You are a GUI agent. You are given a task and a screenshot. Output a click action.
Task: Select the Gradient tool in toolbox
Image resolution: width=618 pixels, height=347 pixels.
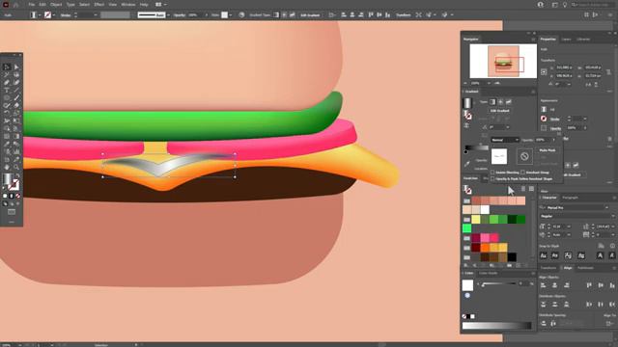pyautogui.click(x=16, y=136)
